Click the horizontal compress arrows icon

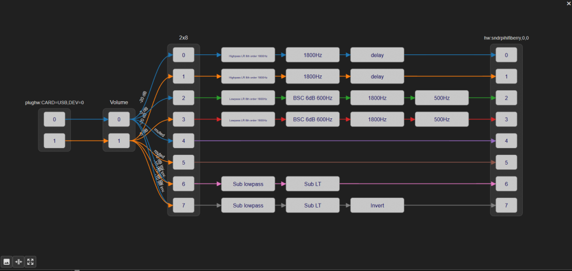point(19,262)
